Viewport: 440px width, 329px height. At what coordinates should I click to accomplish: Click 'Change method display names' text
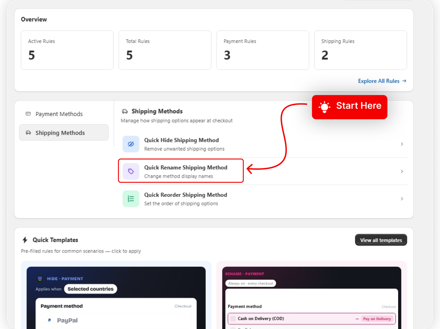[178, 176]
